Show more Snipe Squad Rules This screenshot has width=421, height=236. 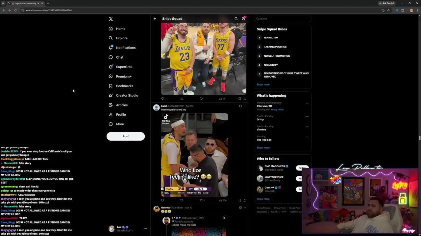coord(263,85)
